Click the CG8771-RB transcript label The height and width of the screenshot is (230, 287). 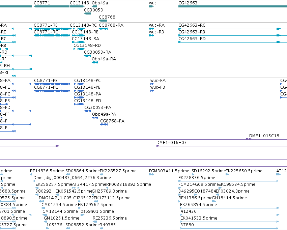(x=46, y=25)
